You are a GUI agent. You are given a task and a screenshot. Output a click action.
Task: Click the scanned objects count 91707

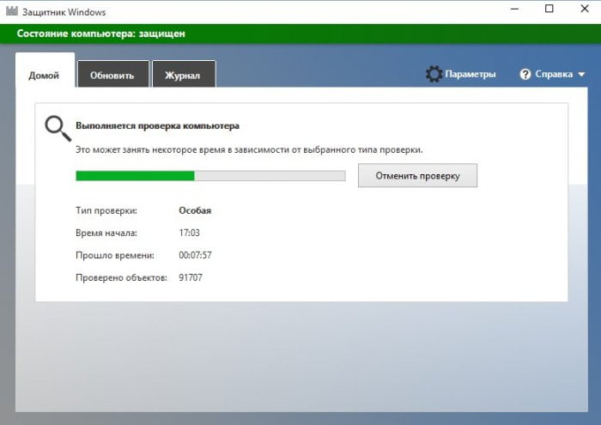191,277
